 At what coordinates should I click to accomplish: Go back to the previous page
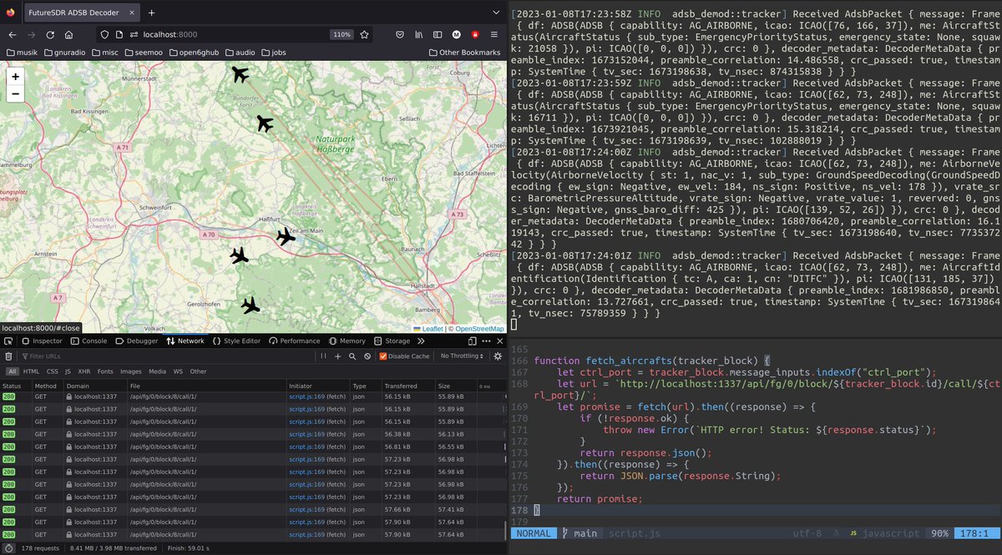(13, 35)
